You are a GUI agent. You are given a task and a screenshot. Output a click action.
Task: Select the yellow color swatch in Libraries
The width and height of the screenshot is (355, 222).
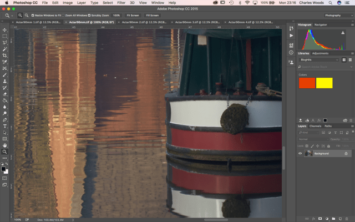(x=324, y=83)
